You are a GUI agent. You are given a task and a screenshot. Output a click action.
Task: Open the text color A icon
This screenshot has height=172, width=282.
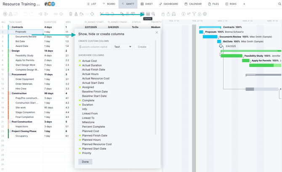click(76, 14)
